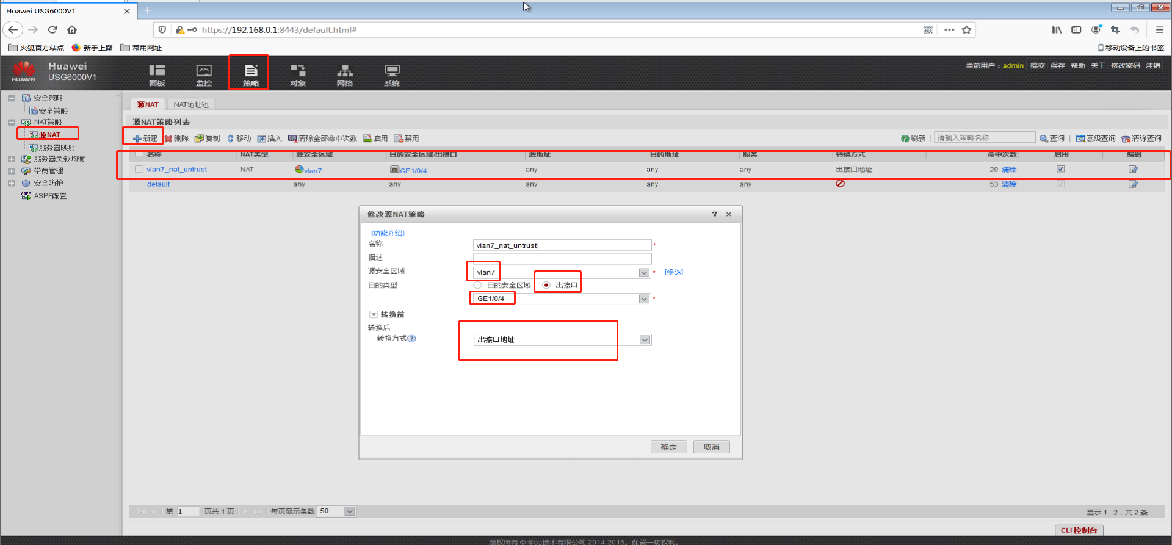Click the 转换方式 help icon
The image size is (1172, 545).
412,339
